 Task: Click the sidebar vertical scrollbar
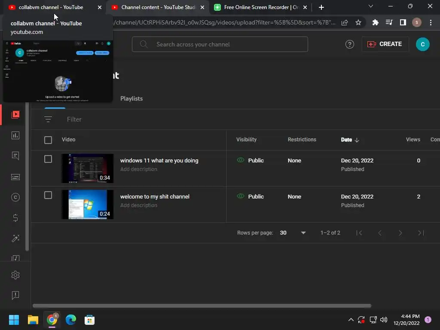(27, 177)
